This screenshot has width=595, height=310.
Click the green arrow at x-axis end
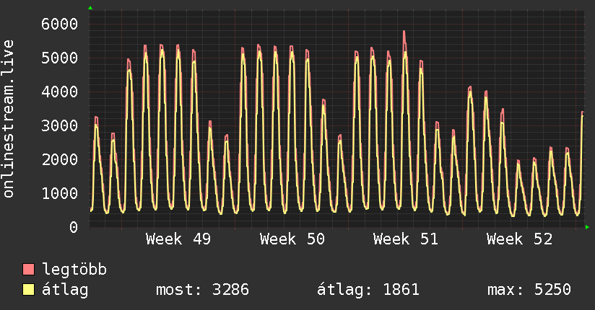tap(587, 227)
